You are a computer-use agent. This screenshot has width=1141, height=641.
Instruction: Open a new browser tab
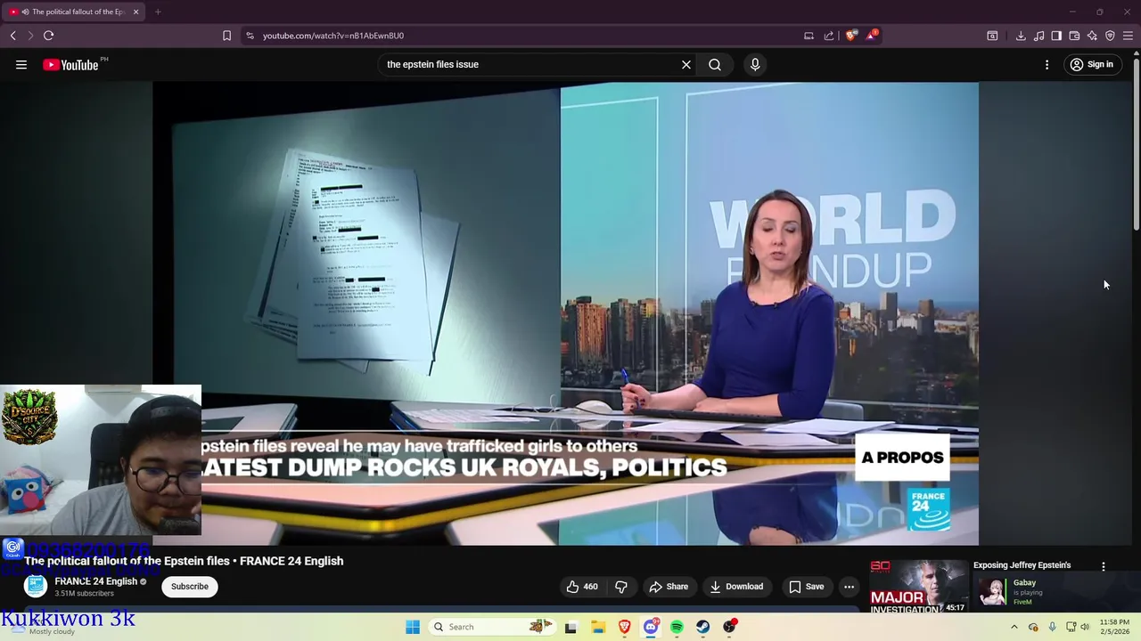tap(158, 12)
